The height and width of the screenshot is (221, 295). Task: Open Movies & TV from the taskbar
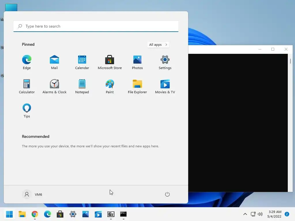pos(98,214)
